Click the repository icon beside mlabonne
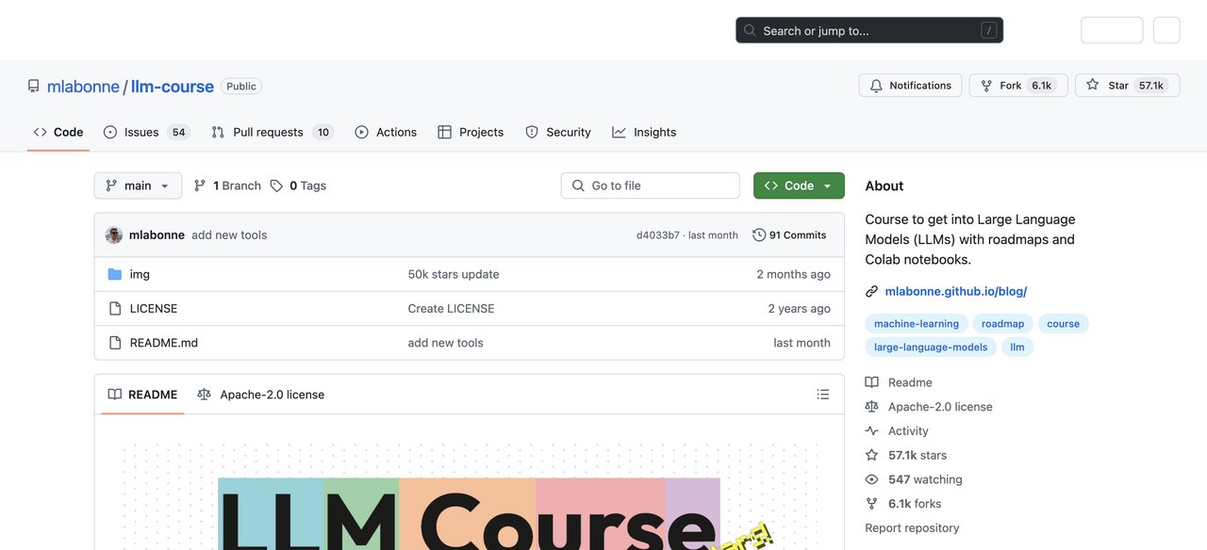1207x550 pixels. click(x=34, y=86)
